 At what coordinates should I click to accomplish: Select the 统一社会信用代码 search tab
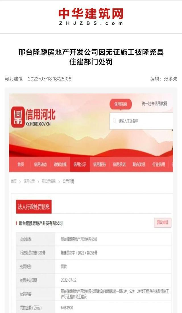pyautogui.click(x=154, y=104)
